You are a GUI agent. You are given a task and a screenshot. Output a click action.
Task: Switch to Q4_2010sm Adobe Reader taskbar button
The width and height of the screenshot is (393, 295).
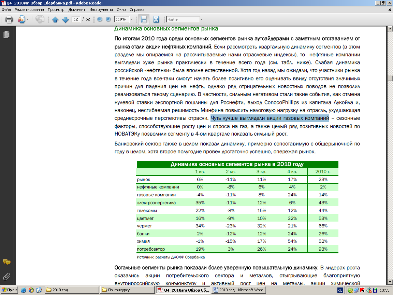click(x=184, y=290)
